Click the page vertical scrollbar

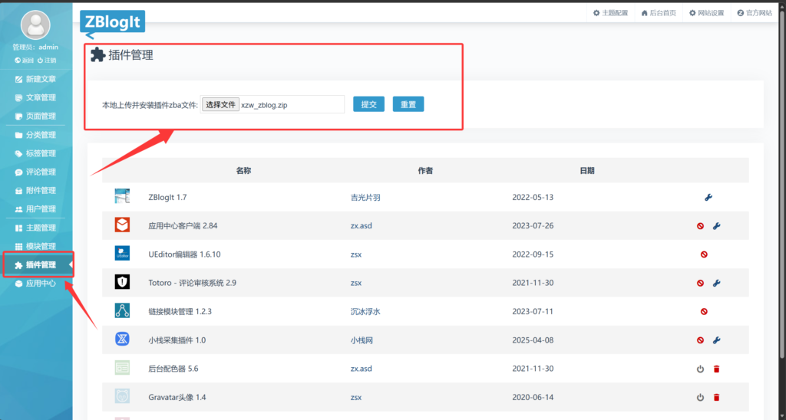coord(782,185)
